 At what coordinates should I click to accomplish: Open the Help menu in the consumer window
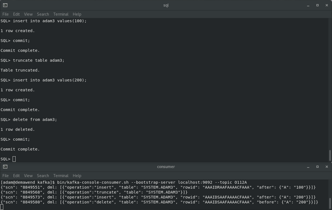[x=77, y=175]
